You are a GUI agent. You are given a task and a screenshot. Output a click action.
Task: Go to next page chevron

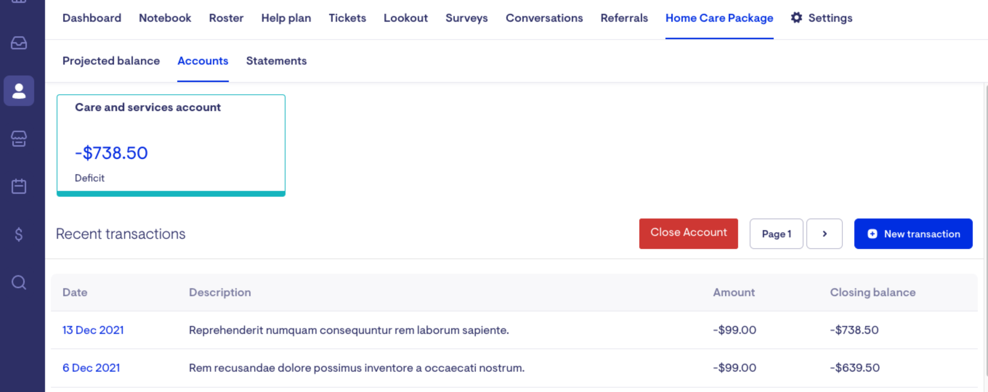[x=824, y=234]
